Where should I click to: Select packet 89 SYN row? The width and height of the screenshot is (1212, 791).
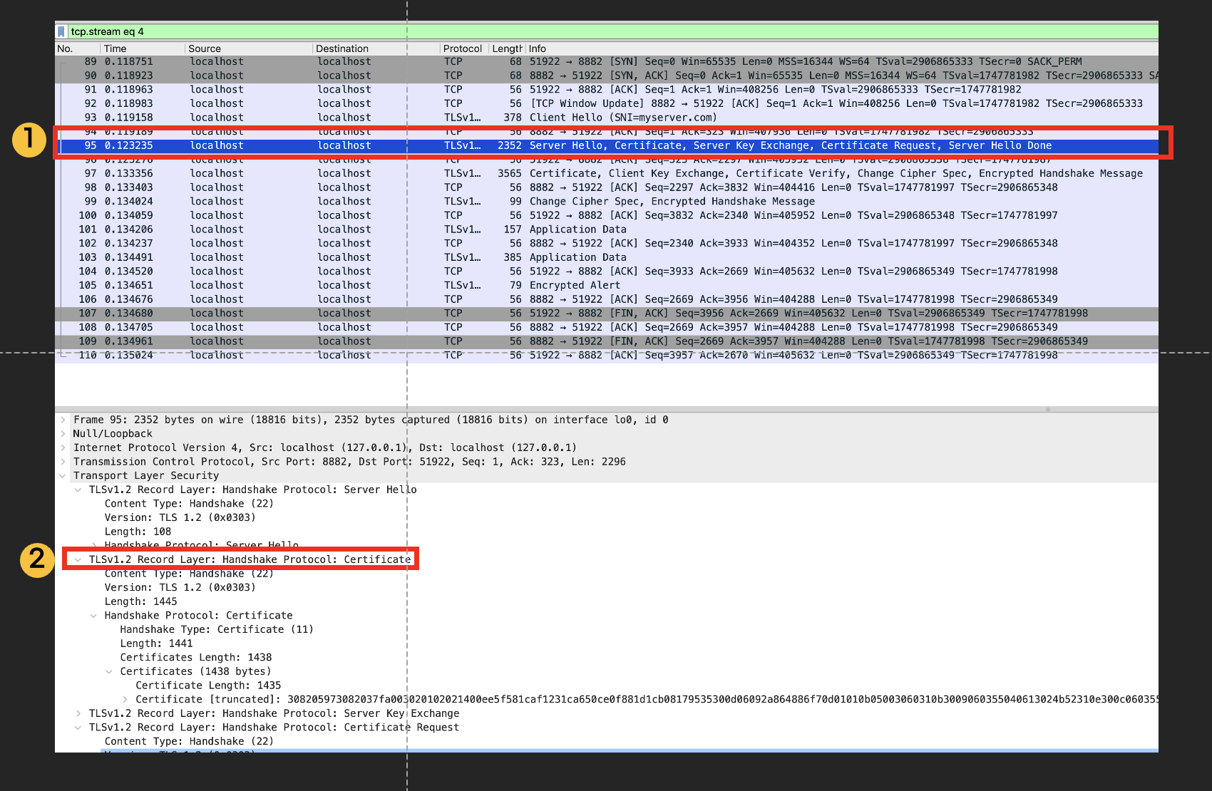tap(607, 62)
